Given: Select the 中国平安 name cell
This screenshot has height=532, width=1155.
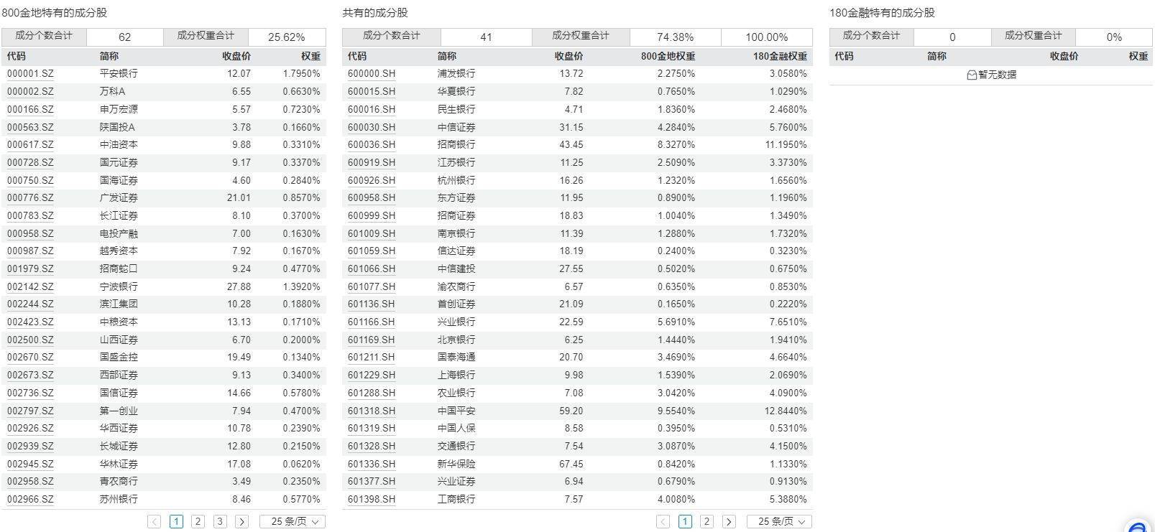Looking at the screenshot, I should point(456,411).
